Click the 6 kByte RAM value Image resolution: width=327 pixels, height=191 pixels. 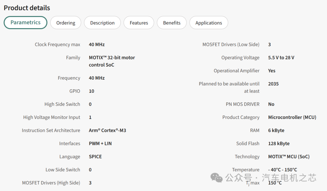276,130
